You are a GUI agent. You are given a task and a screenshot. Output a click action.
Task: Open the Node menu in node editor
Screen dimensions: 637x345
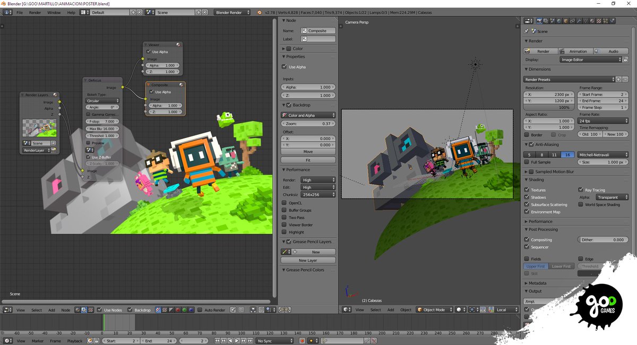pos(65,310)
